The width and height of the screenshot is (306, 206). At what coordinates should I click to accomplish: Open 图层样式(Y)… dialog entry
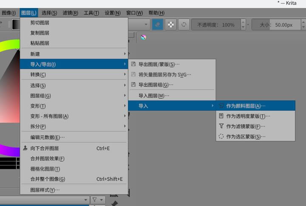point(74,189)
